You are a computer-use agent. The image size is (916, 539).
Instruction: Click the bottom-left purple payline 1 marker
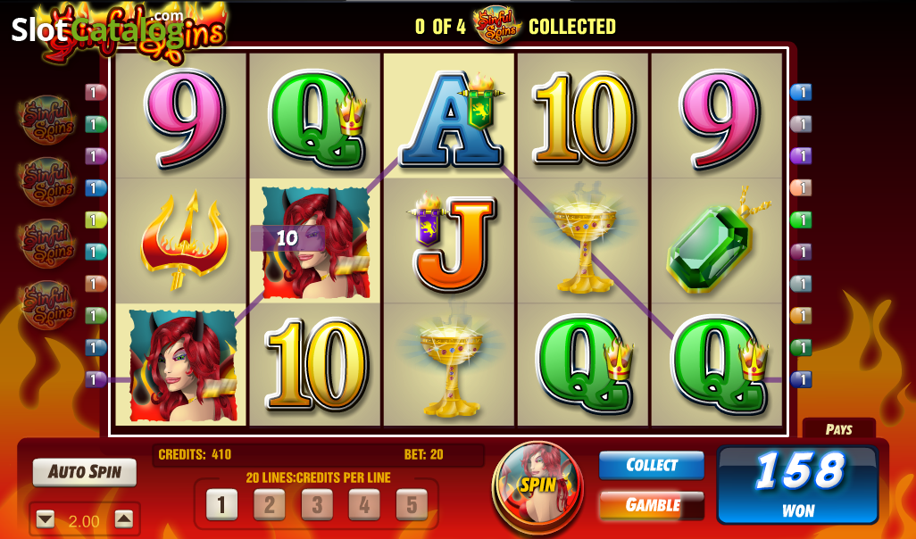96,379
